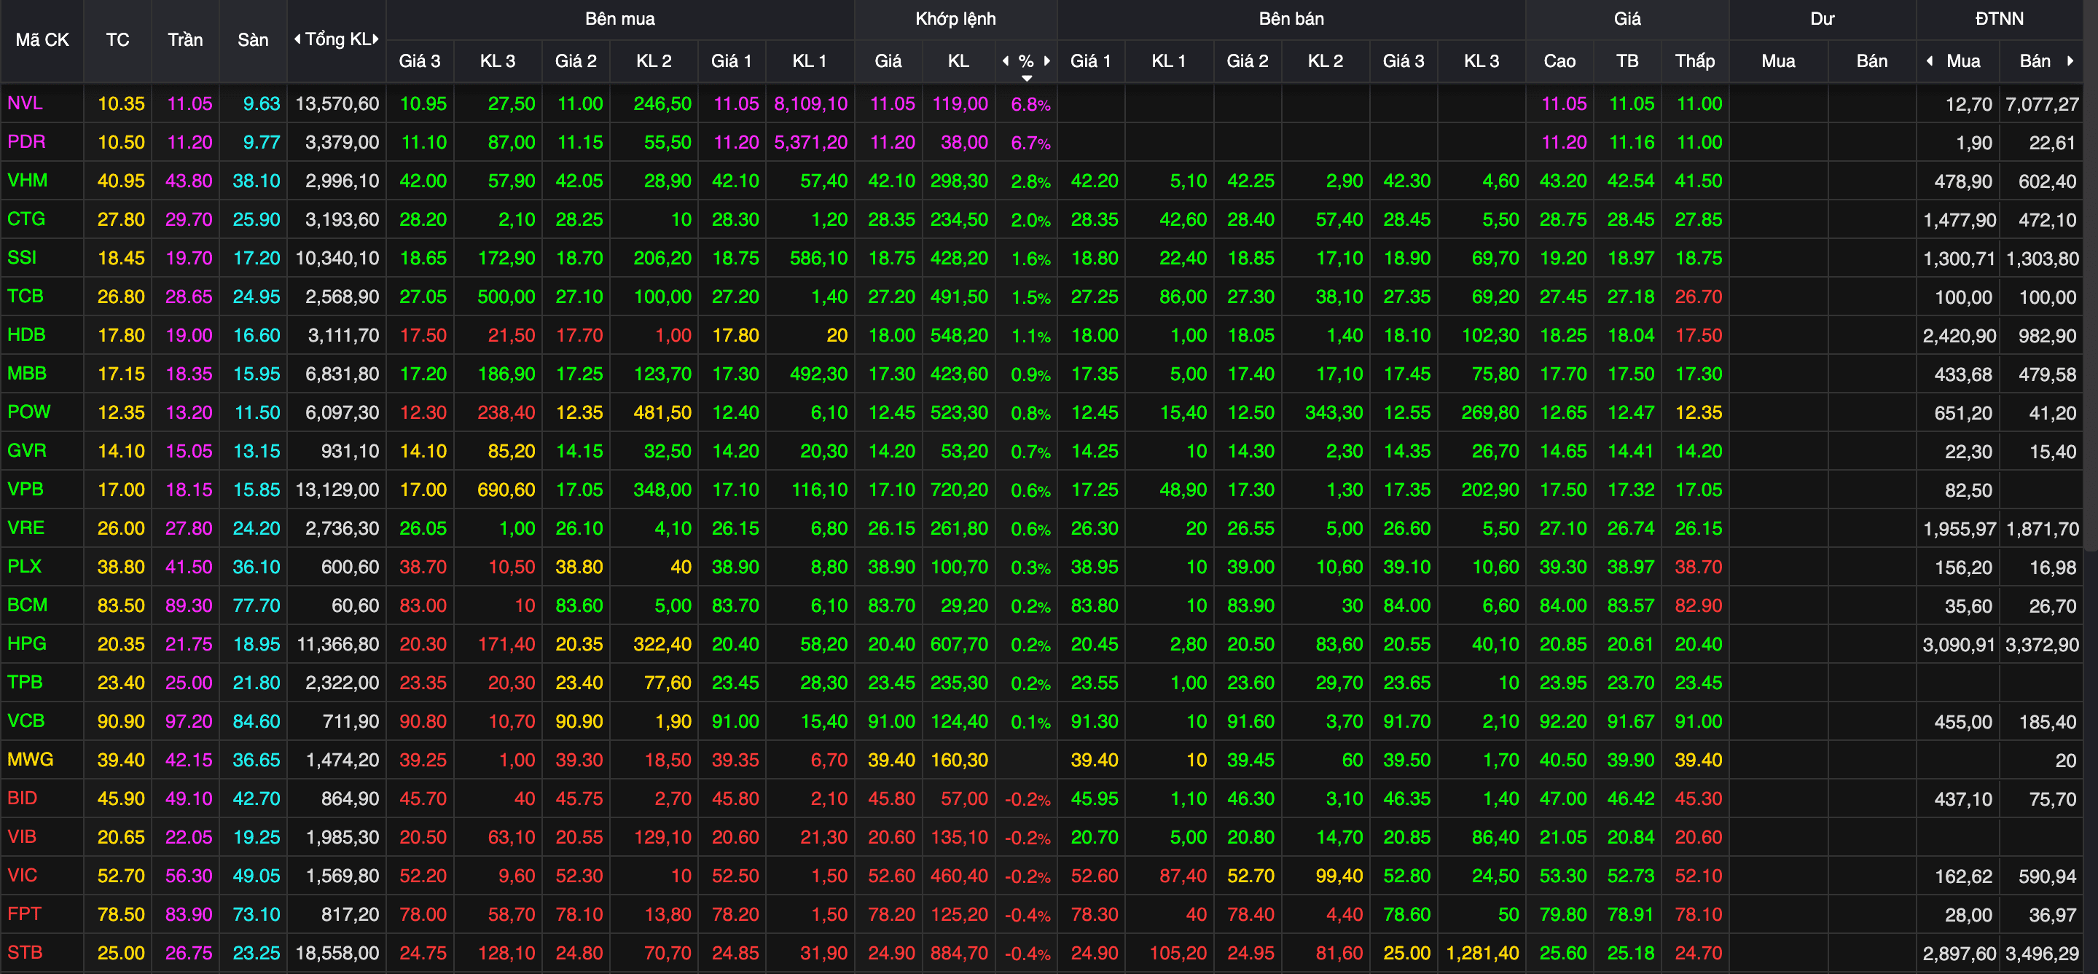The height and width of the screenshot is (974, 2098).
Task: Click POW sell volume 343,30
Action: point(1334,412)
